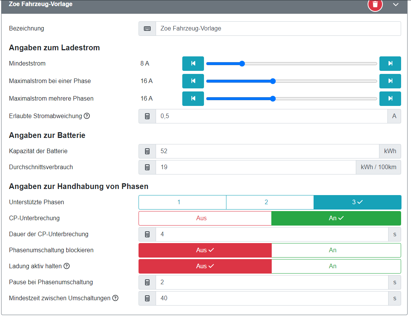411x317 pixels.
Task: Focus the Kapazität der Batterie field
Action: pyautogui.click(x=267, y=151)
